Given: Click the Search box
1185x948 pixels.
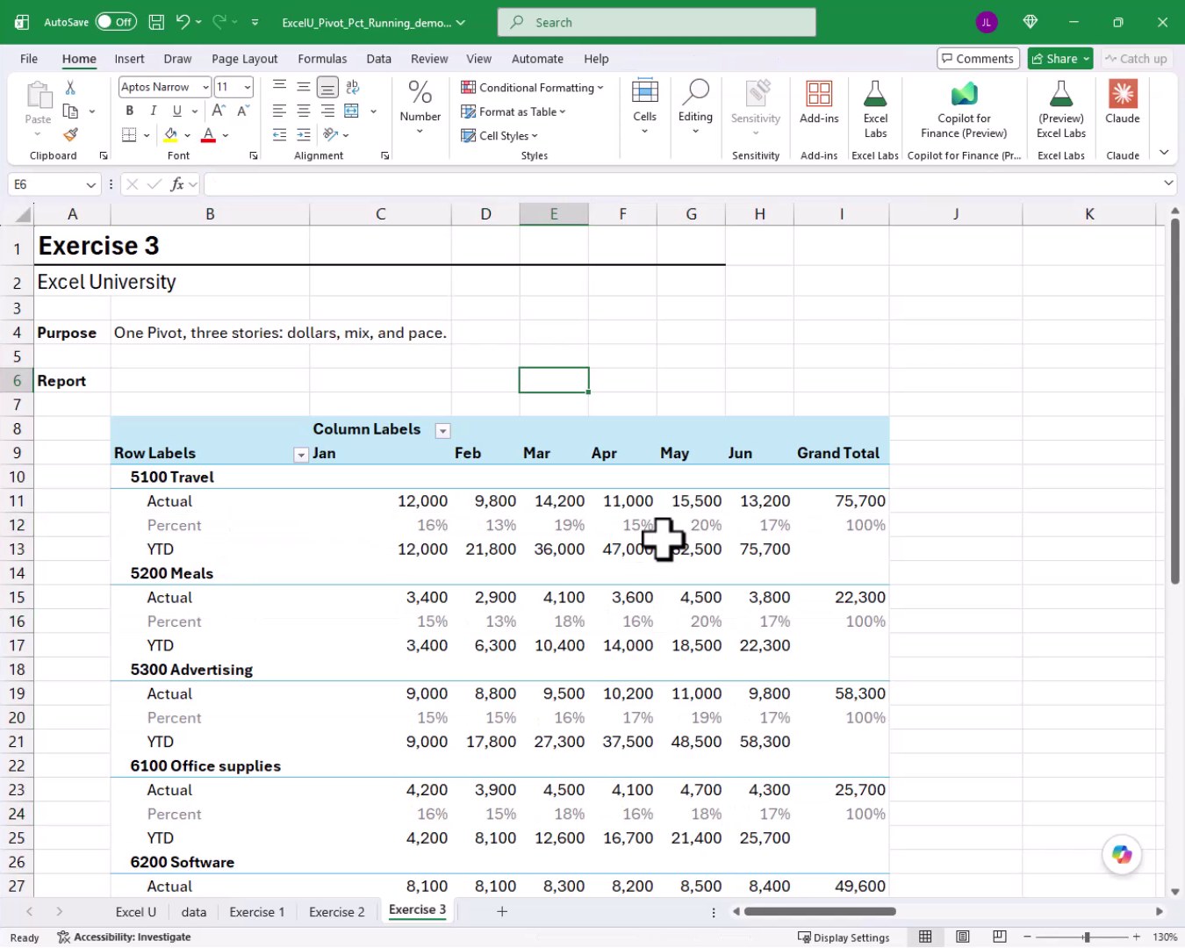Looking at the screenshot, I should 657,22.
